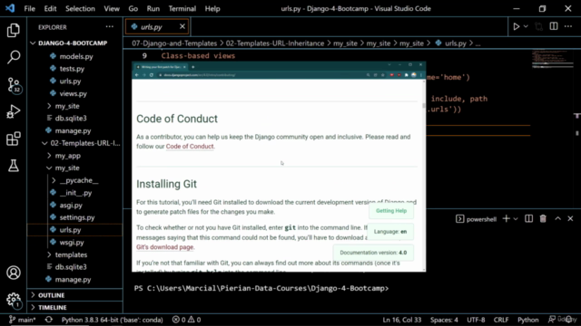Open the View menu
The width and height of the screenshot is (581, 326).
112,8
